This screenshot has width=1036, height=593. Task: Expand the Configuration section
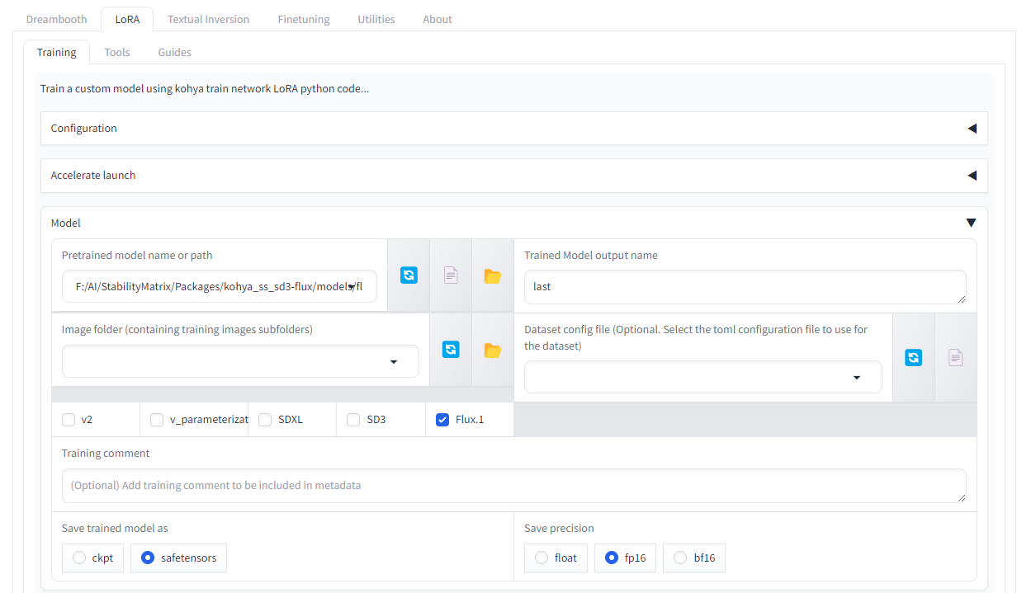[x=513, y=129]
